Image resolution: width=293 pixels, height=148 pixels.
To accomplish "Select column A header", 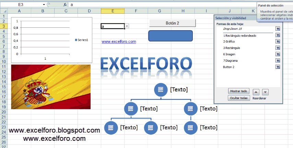I will [19, 11].
